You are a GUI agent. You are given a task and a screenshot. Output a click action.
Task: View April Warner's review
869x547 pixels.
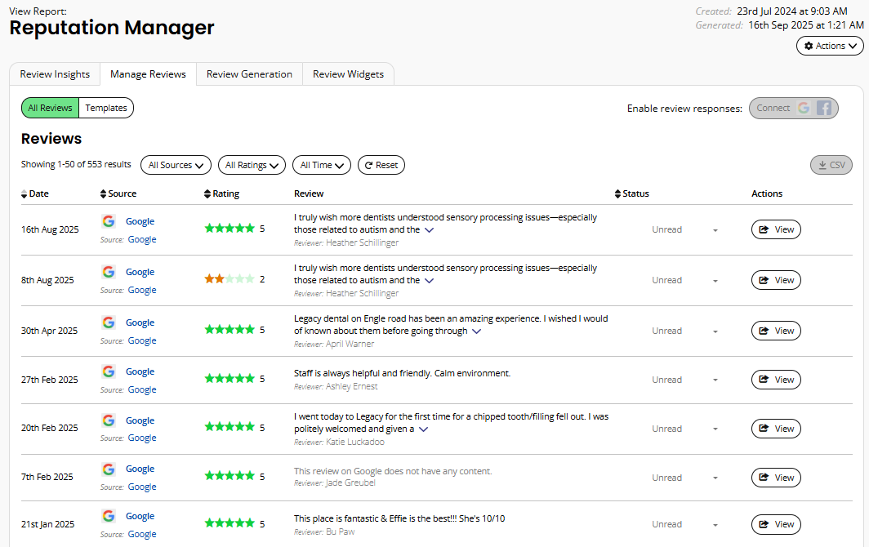(776, 331)
